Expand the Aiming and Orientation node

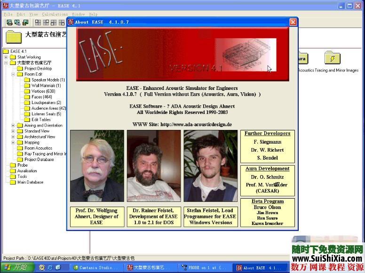[x=13, y=126]
